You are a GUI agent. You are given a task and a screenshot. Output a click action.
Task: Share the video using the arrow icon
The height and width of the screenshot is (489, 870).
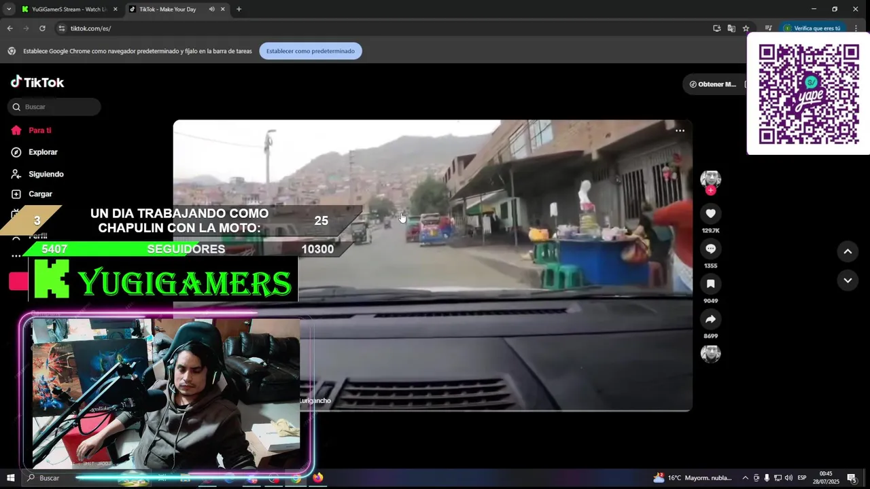[x=710, y=319]
